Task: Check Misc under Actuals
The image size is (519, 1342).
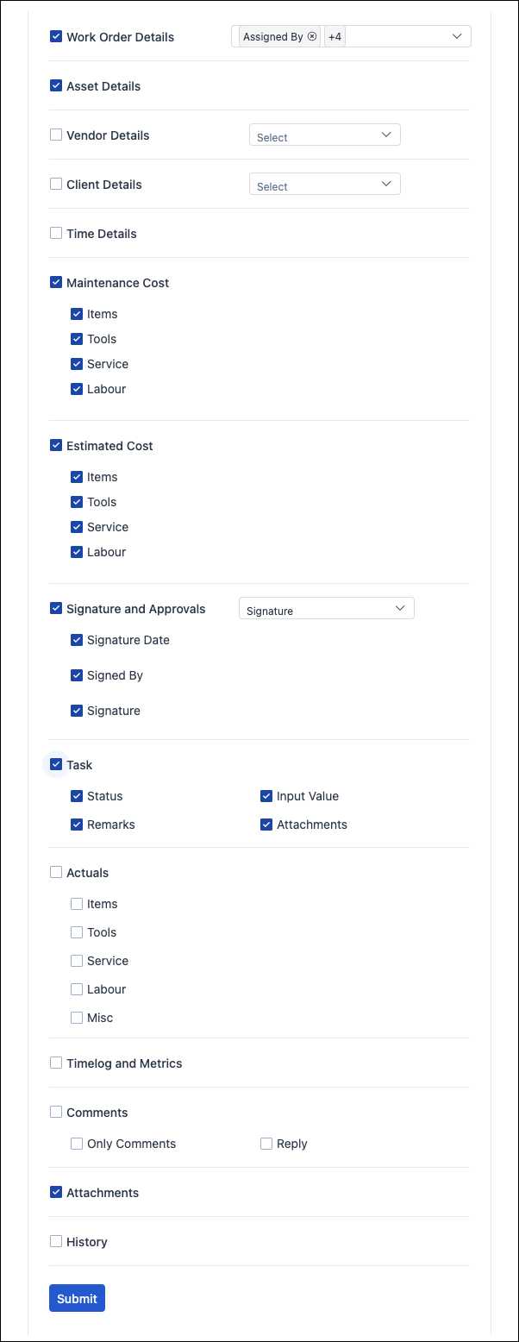Action: [77, 1019]
